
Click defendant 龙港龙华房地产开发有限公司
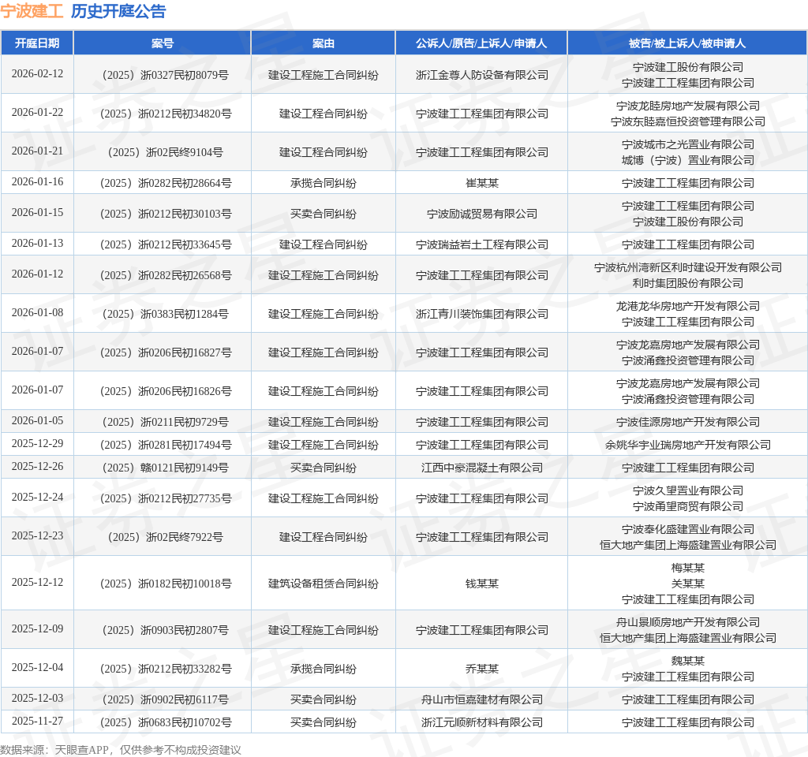688,307
